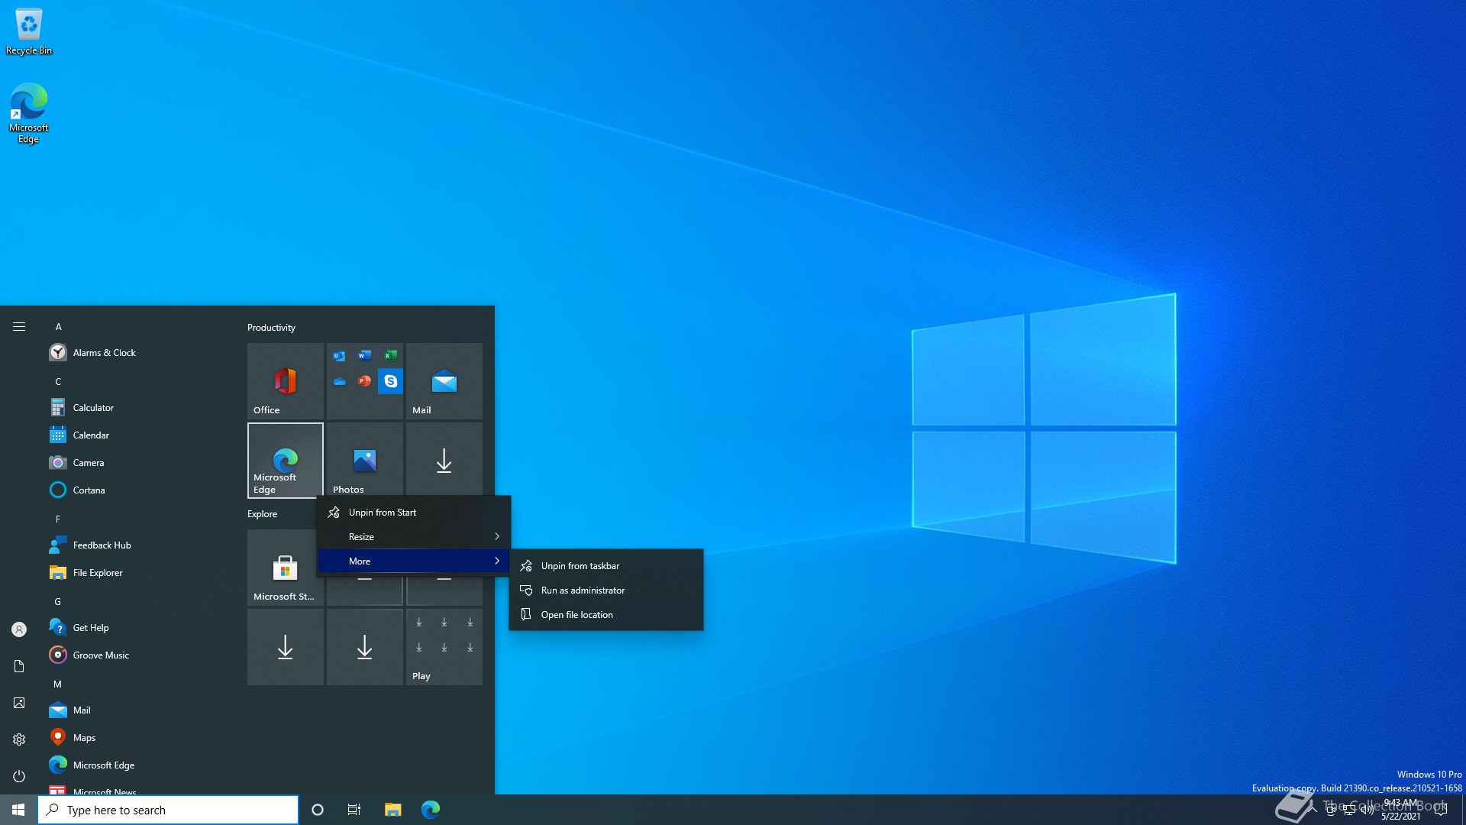Open Feedback Hub app

point(137,545)
